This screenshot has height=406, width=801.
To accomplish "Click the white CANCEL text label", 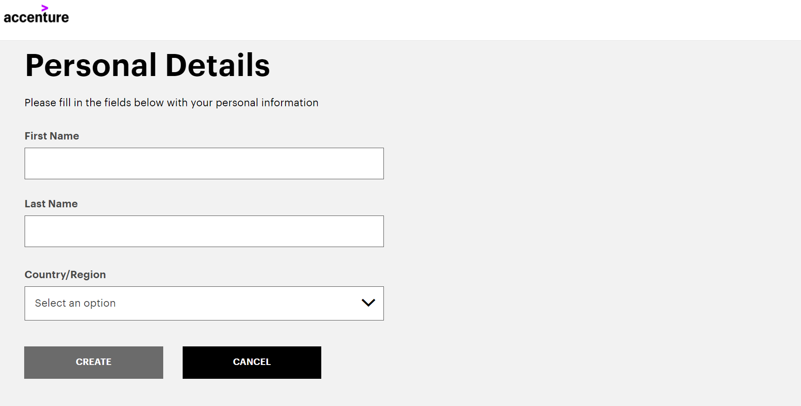I will coord(252,362).
